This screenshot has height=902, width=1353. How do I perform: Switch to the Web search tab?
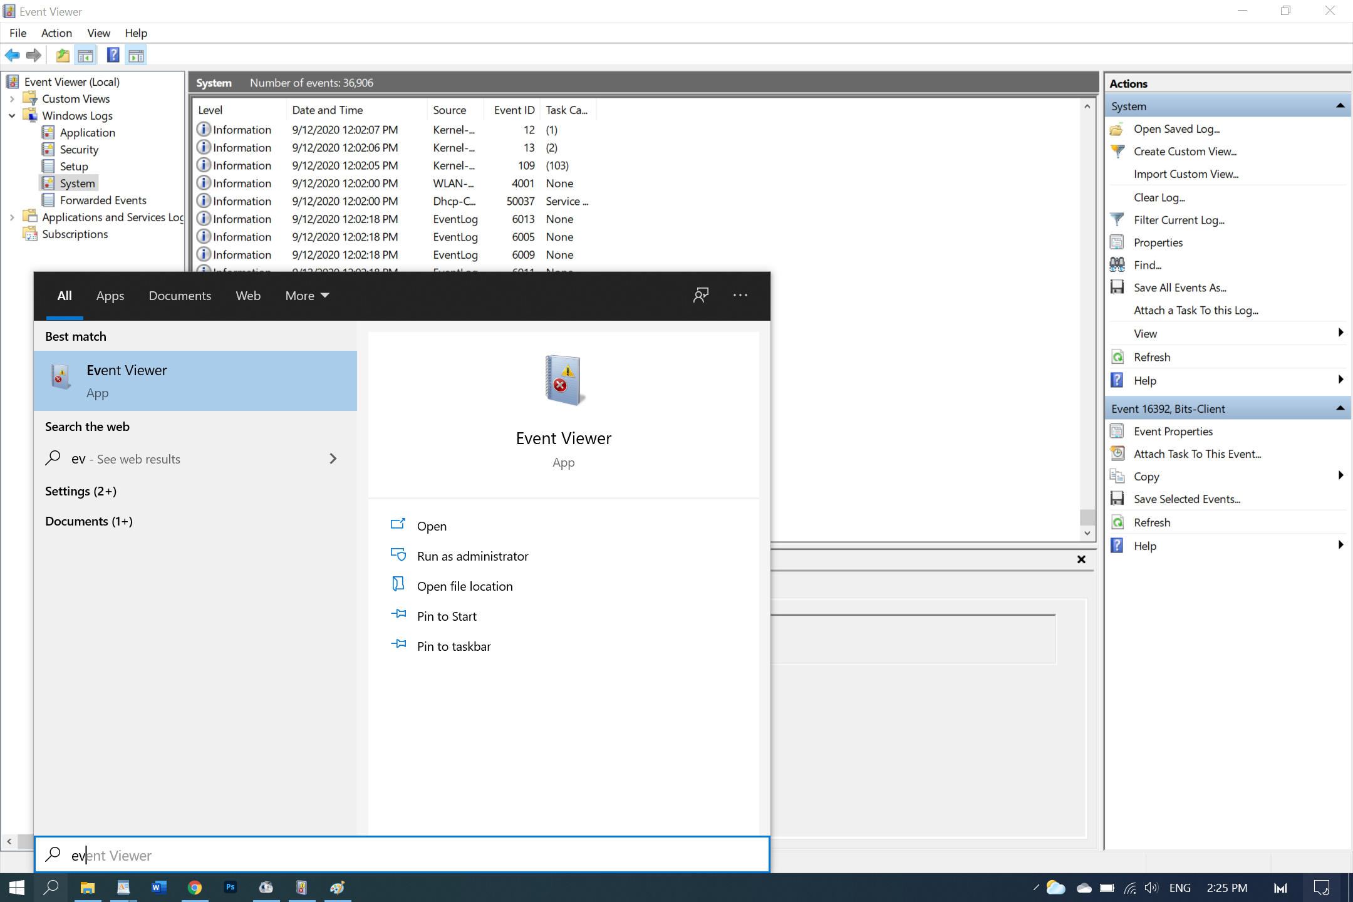click(x=248, y=296)
